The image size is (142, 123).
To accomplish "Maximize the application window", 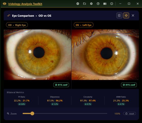I will pyautogui.click(x=129, y=4).
